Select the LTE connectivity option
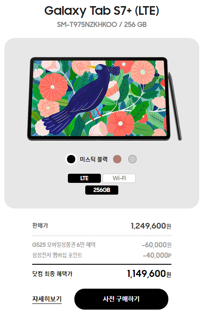Viewport: 204px width, 310px height. (x=84, y=178)
